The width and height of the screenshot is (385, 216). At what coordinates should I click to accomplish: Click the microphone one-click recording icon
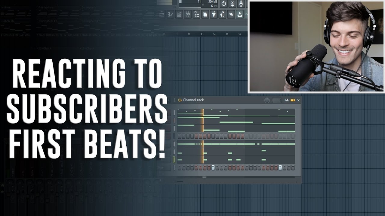(x=241, y=4)
